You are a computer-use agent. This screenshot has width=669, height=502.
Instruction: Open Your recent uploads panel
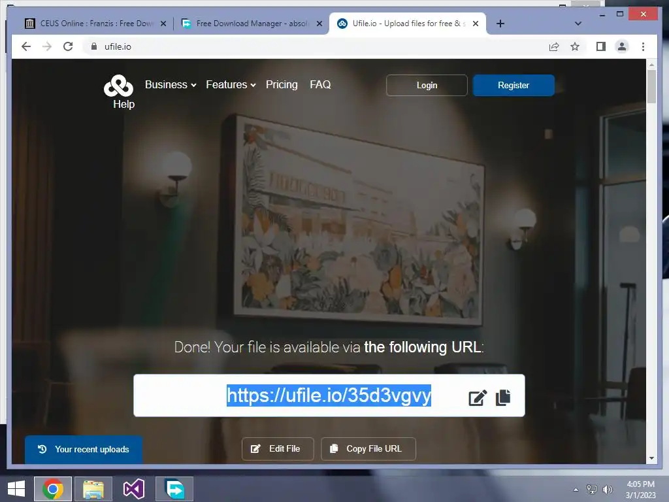(84, 449)
